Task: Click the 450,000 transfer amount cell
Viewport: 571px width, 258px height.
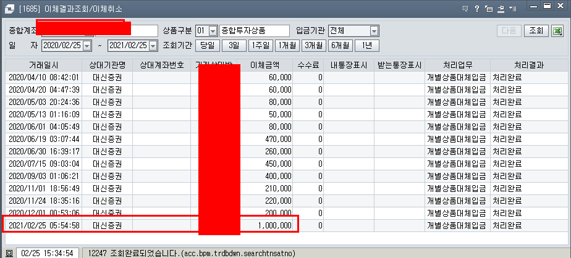Action: pyautogui.click(x=265, y=164)
